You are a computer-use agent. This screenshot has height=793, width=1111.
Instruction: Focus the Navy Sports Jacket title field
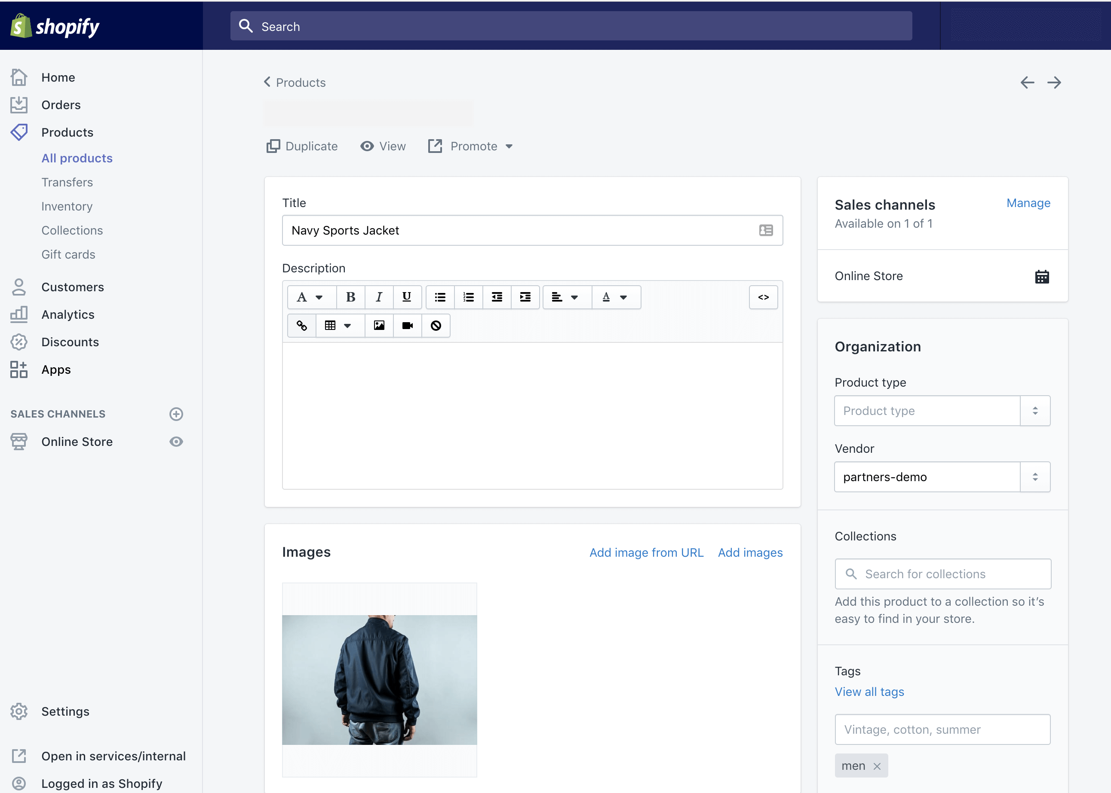click(x=532, y=230)
